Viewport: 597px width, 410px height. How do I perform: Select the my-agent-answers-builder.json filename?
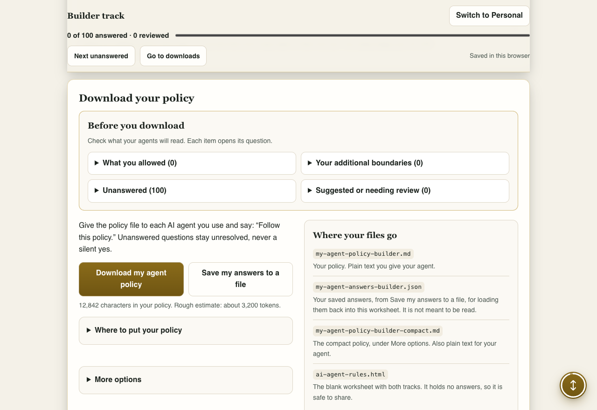368,287
